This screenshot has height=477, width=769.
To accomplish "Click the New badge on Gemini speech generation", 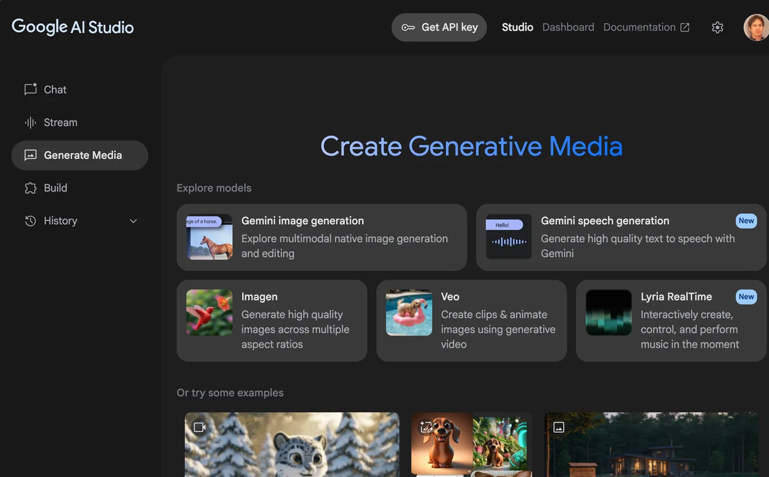I will 747,221.
